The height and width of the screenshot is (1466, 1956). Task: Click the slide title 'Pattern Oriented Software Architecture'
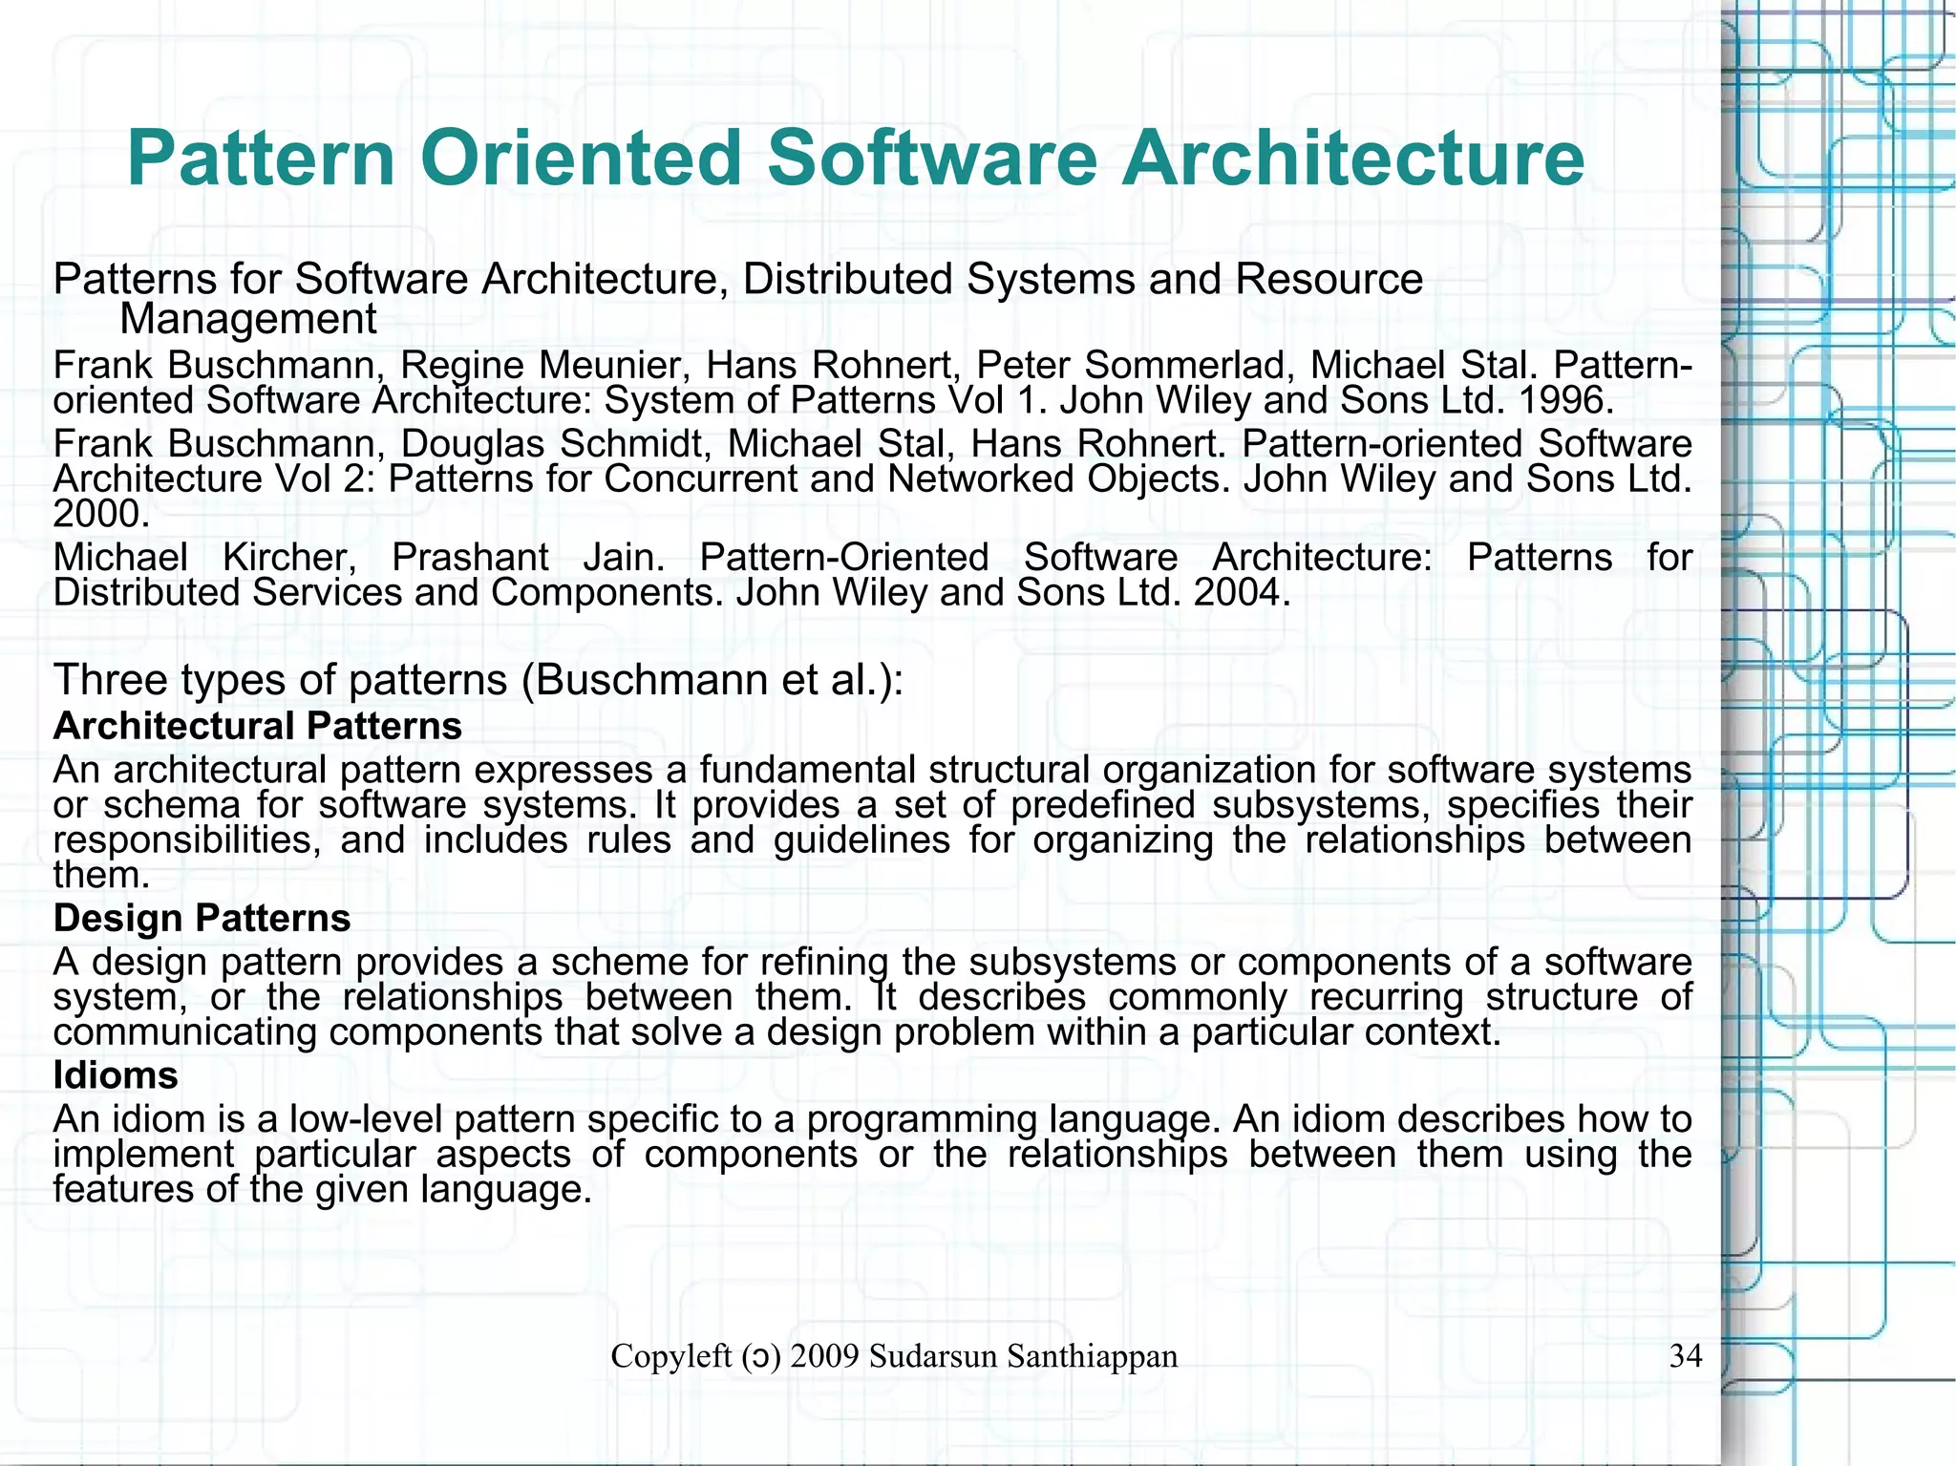[856, 159]
